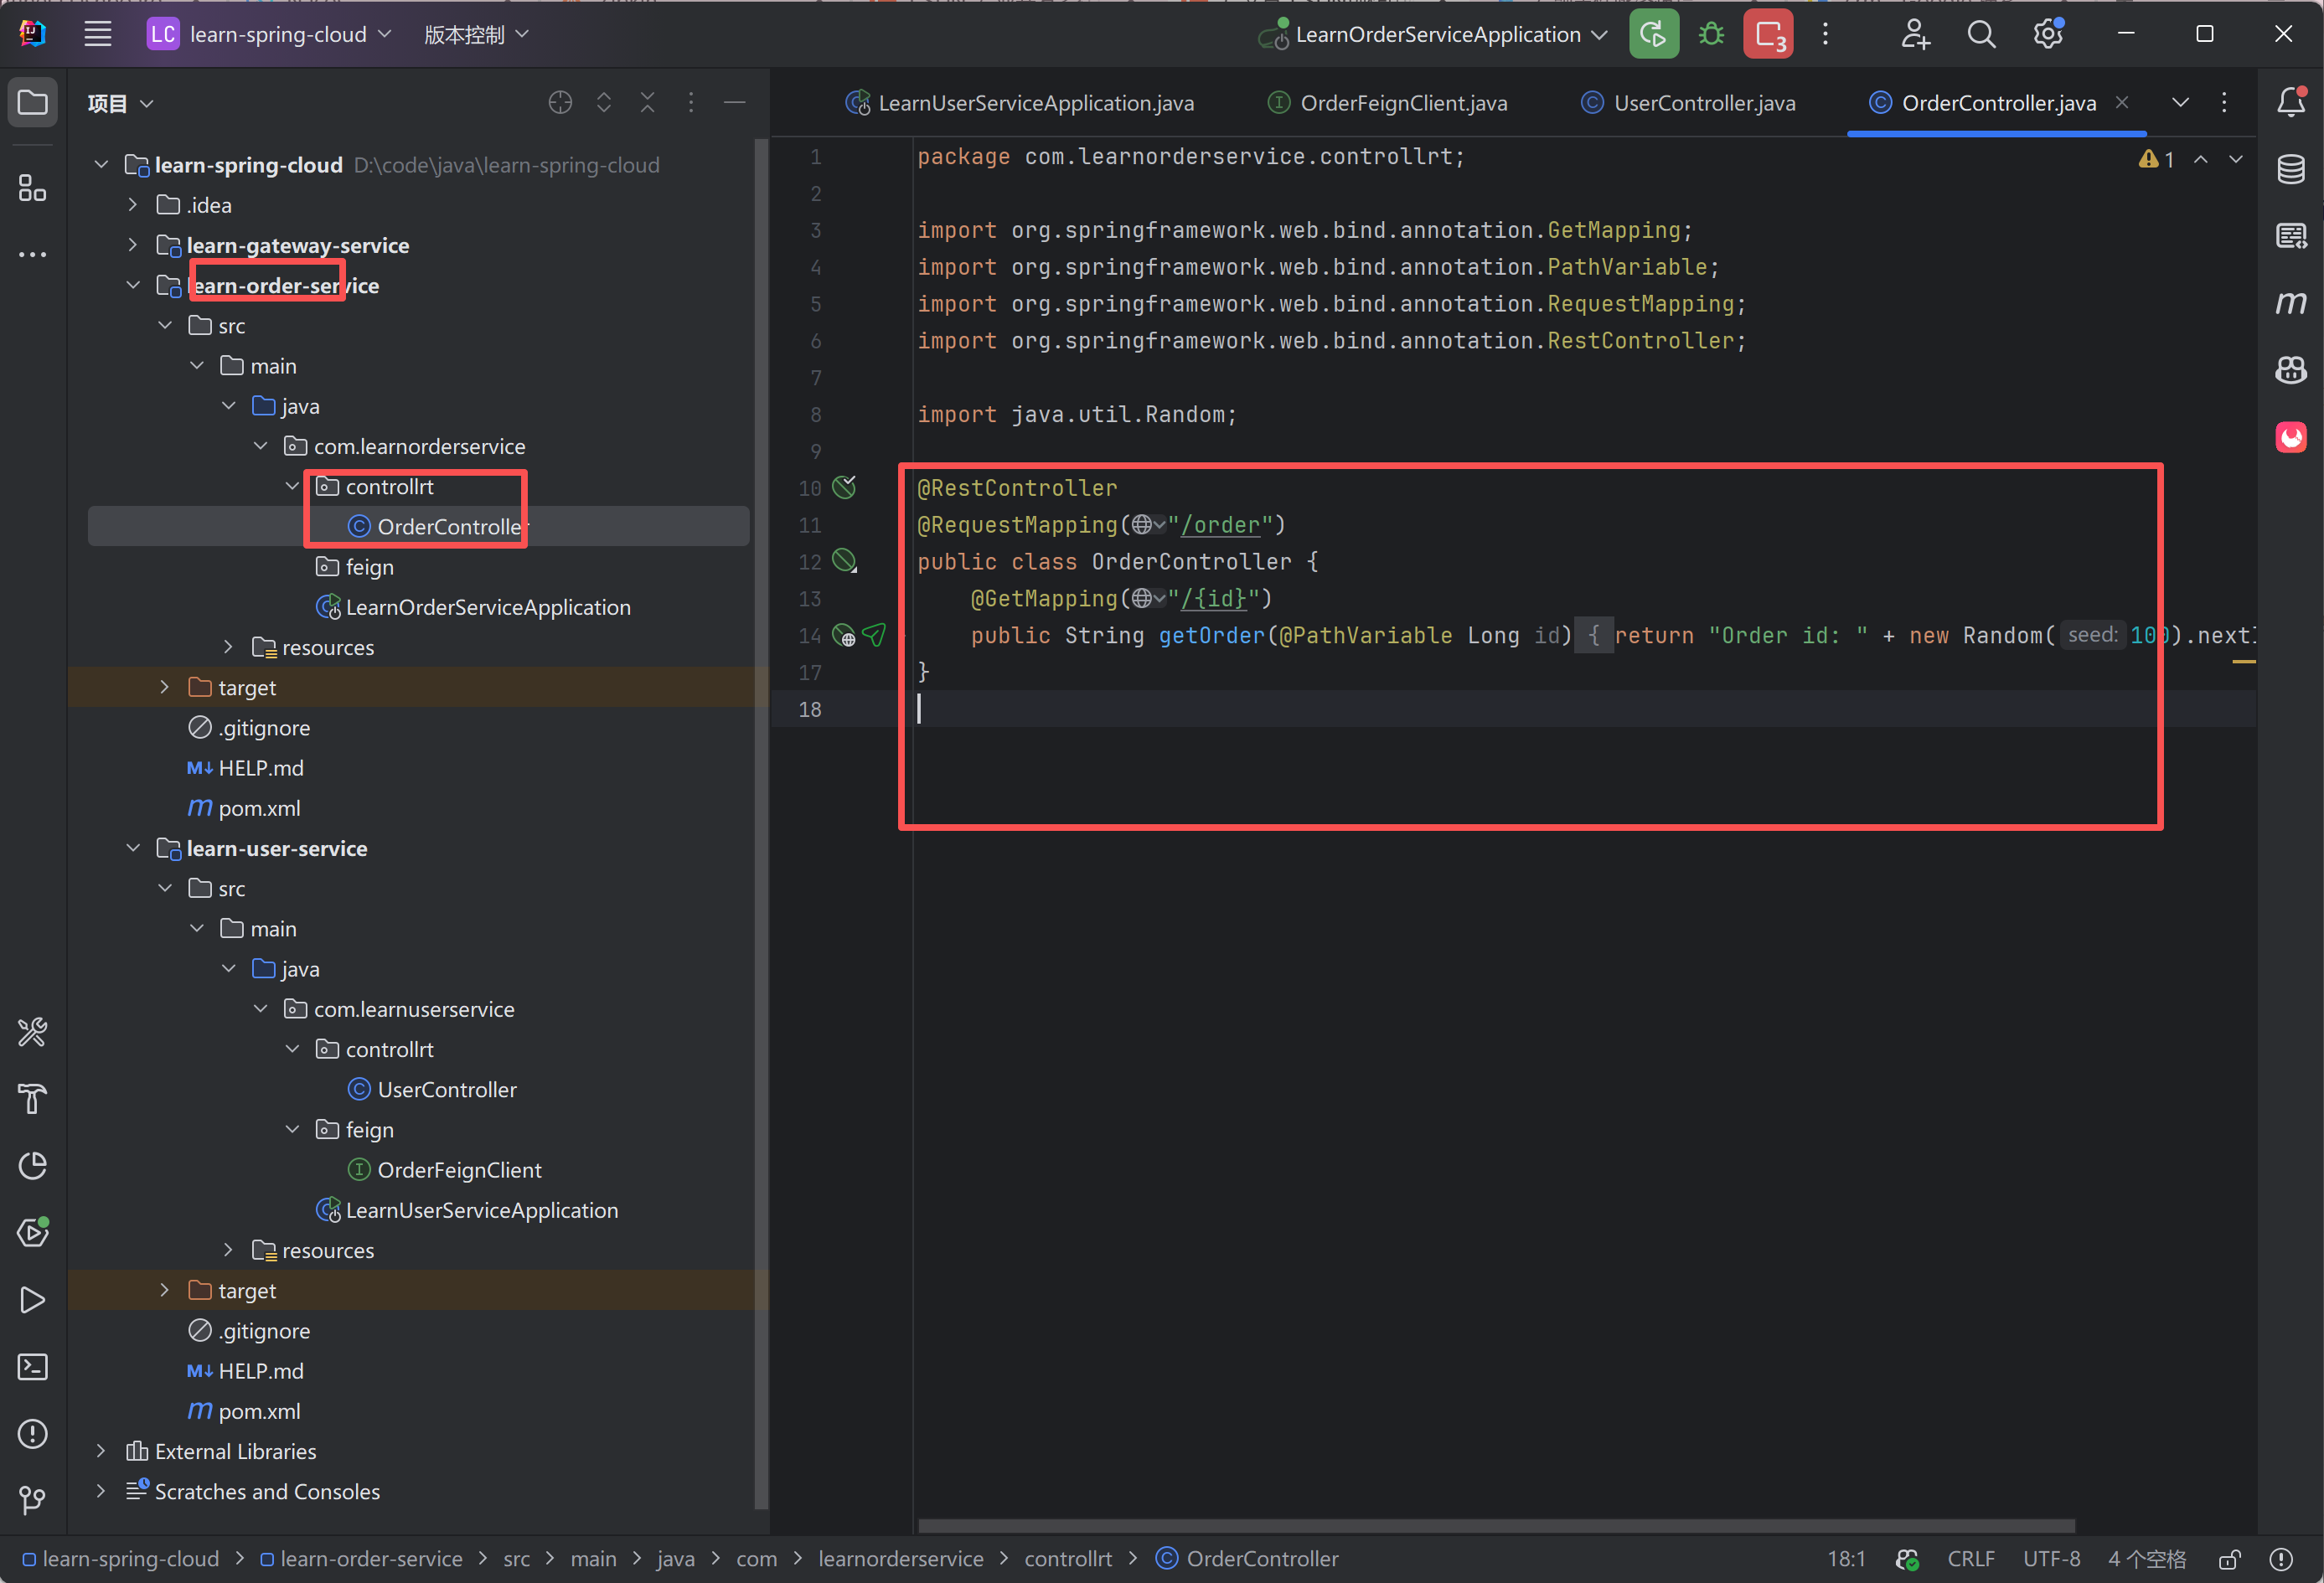
Task: Open the 版本控制 version control dropdown
Action: [x=476, y=34]
